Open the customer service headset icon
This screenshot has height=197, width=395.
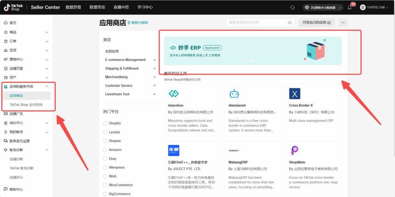tap(292, 8)
